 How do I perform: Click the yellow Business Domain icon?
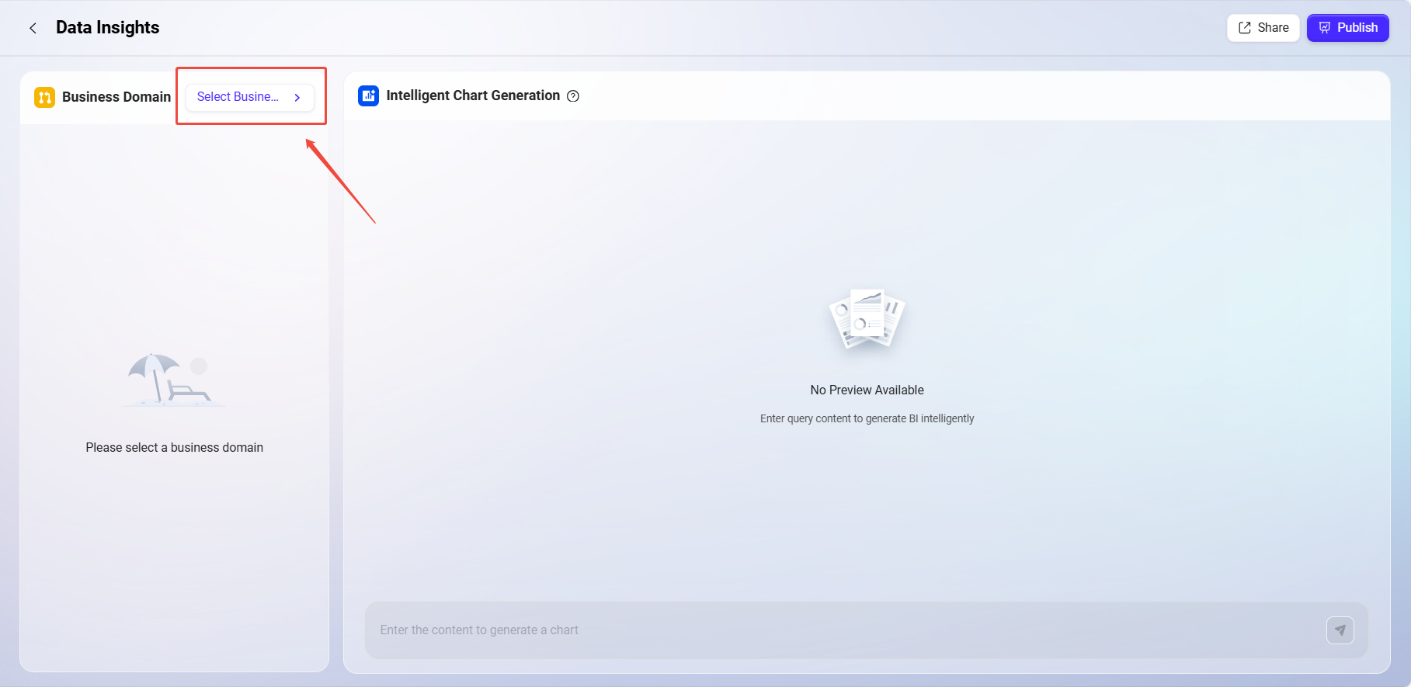[44, 97]
